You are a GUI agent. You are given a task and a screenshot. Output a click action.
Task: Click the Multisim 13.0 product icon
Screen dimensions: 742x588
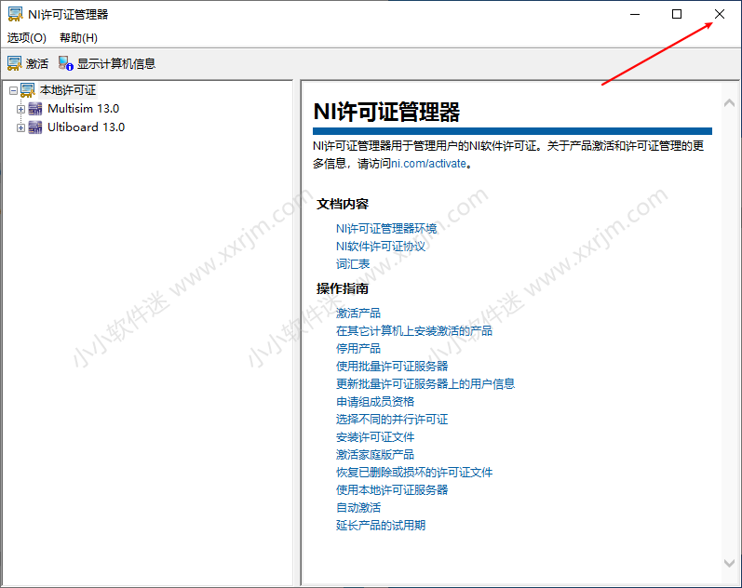coord(35,109)
